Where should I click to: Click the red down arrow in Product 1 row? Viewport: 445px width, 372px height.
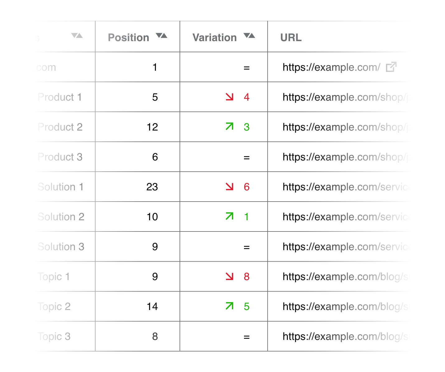click(x=230, y=97)
